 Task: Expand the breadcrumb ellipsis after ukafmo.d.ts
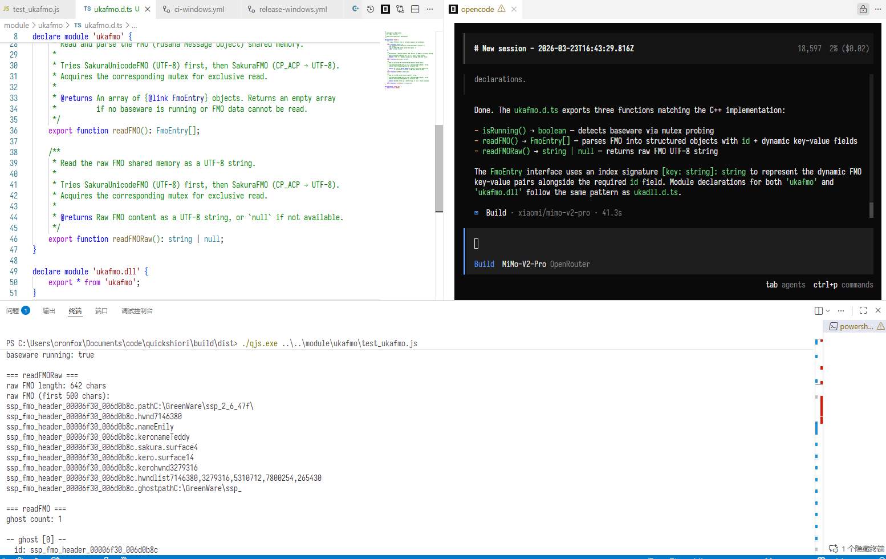(134, 26)
